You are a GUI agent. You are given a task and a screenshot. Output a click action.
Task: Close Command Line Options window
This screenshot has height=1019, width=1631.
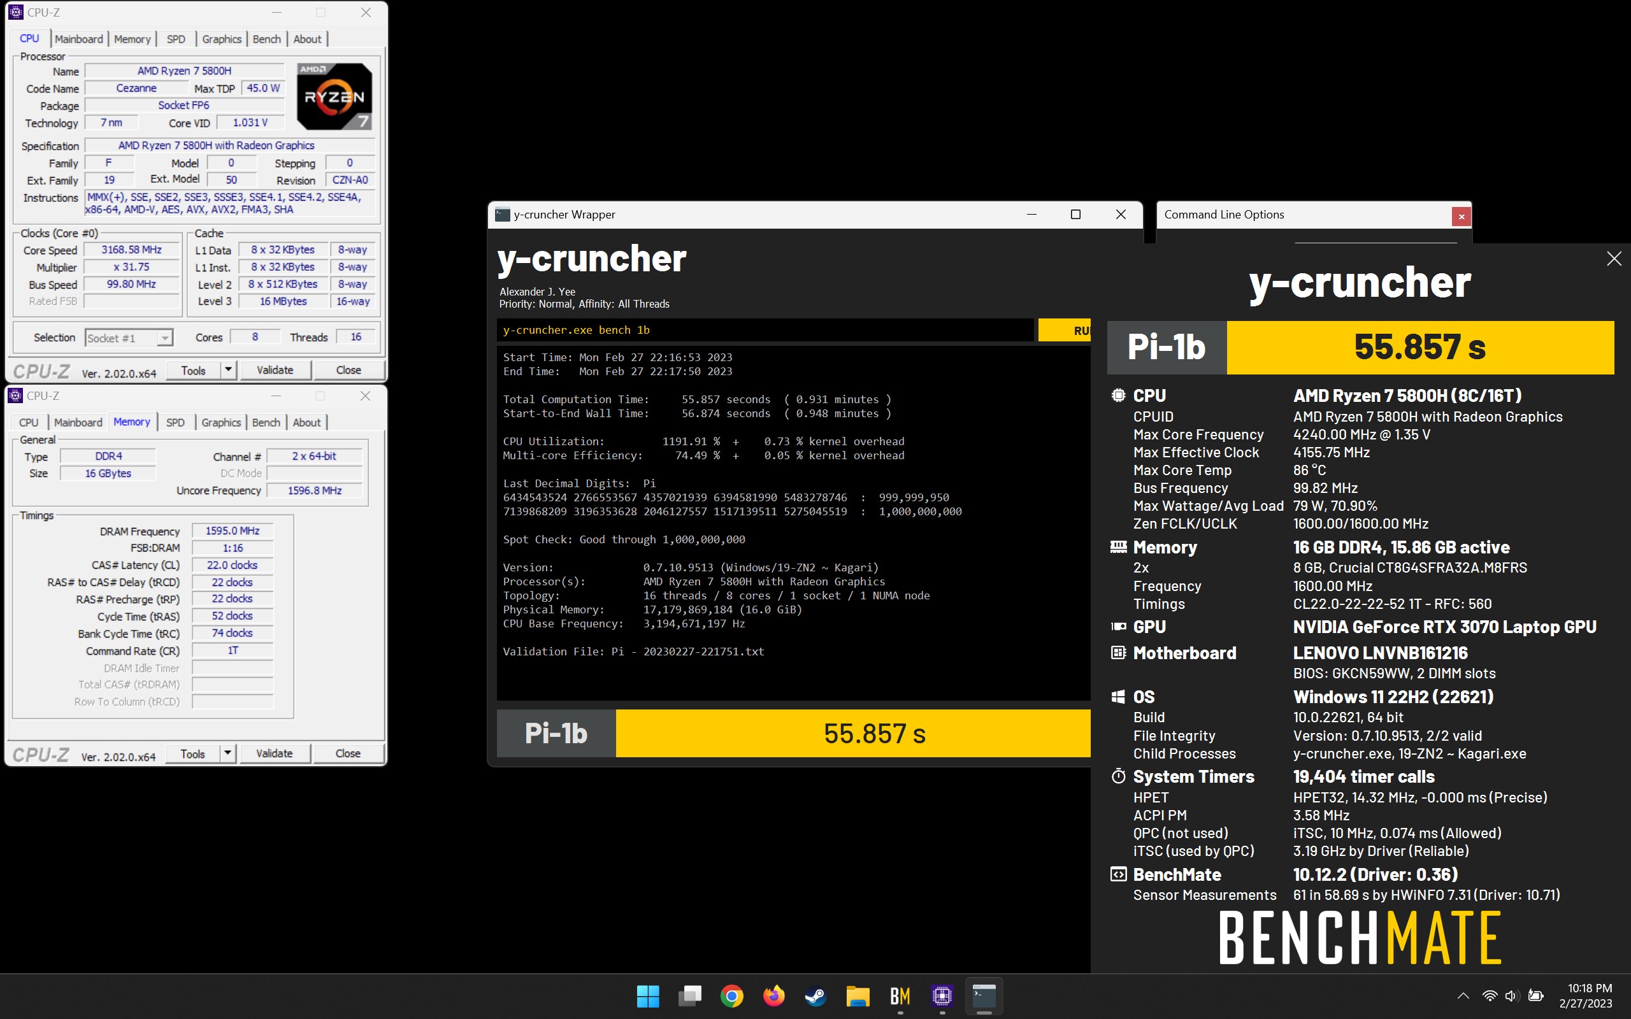[1460, 217]
